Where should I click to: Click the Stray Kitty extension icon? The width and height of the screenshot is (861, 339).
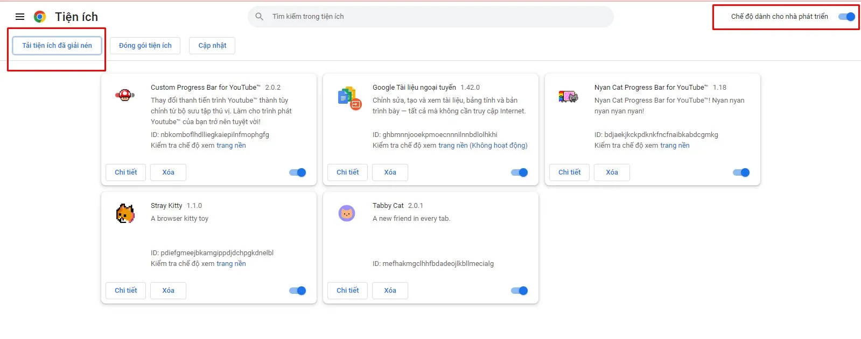pyautogui.click(x=125, y=214)
